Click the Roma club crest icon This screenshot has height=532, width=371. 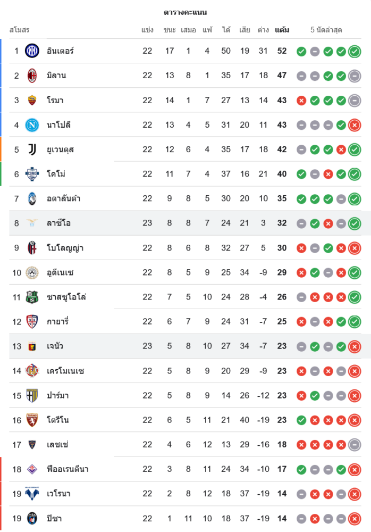pyautogui.click(x=32, y=100)
